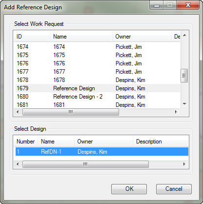Select work request 1677 row

[x=98, y=72]
